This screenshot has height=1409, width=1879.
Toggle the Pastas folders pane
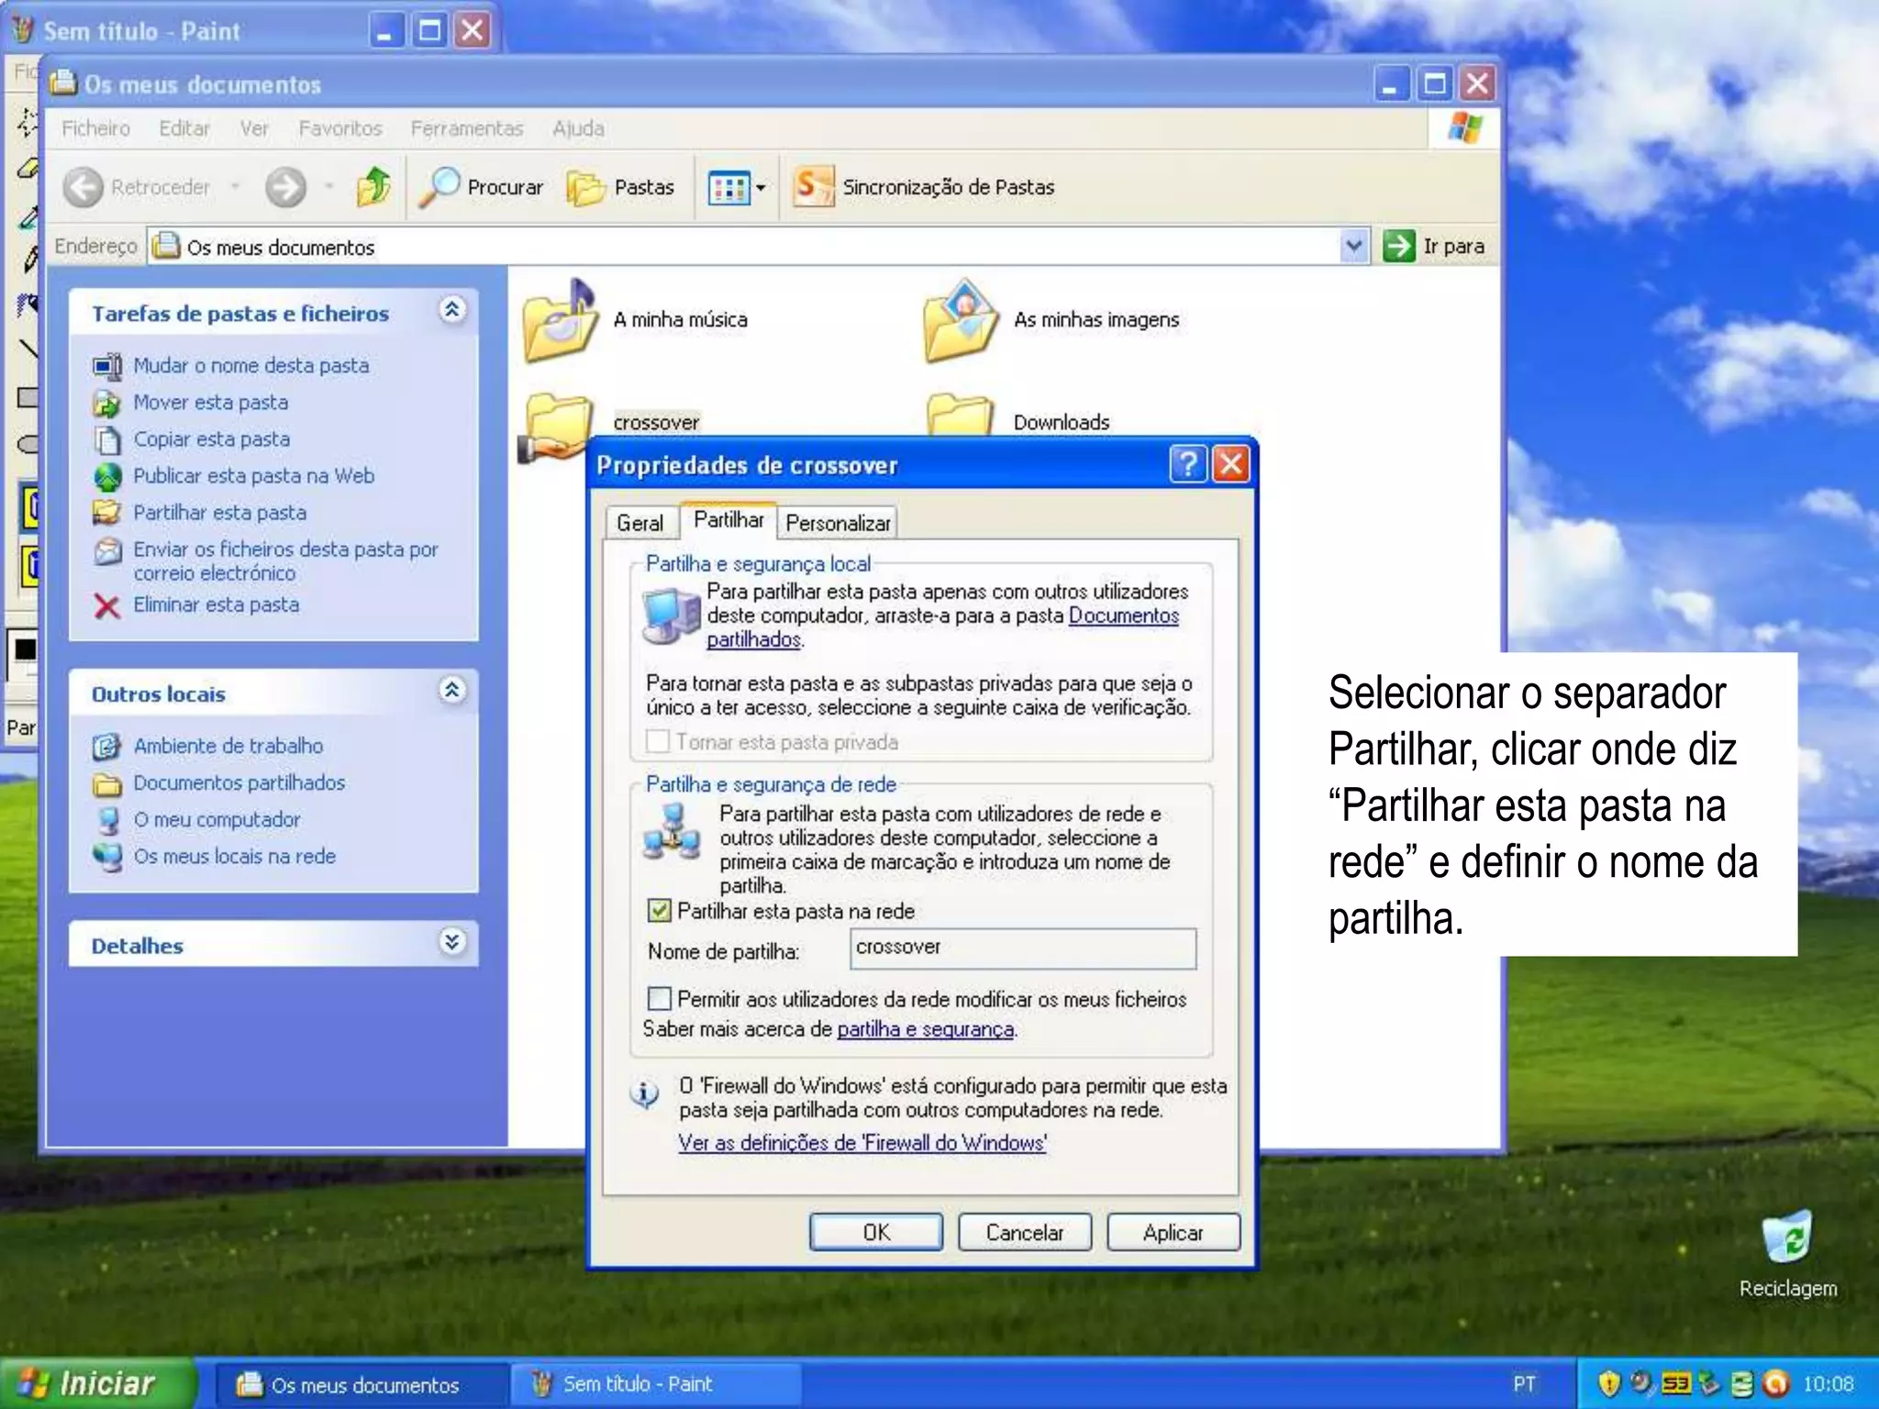point(621,187)
